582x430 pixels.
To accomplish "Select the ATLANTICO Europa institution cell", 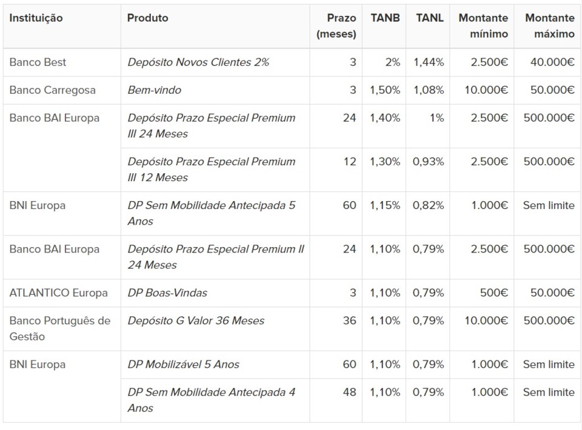I will tap(59, 293).
